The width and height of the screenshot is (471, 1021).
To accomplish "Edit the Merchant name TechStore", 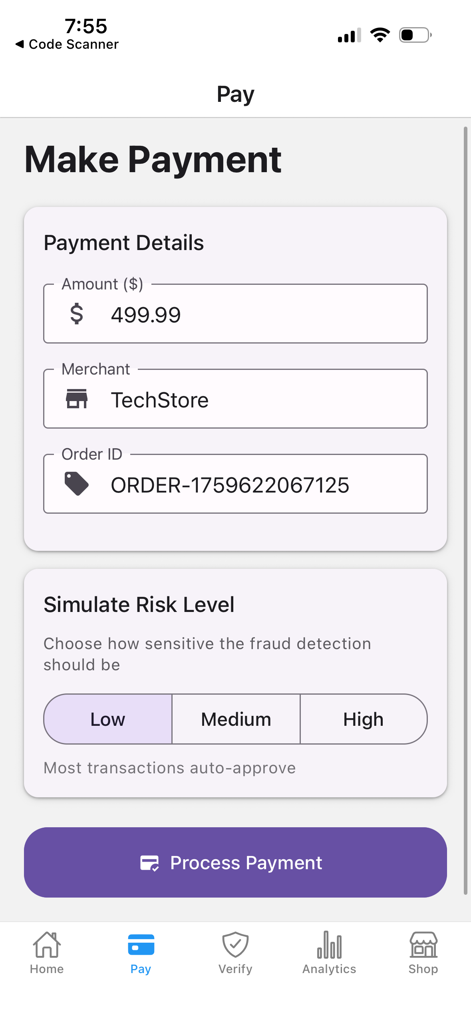I will (160, 400).
